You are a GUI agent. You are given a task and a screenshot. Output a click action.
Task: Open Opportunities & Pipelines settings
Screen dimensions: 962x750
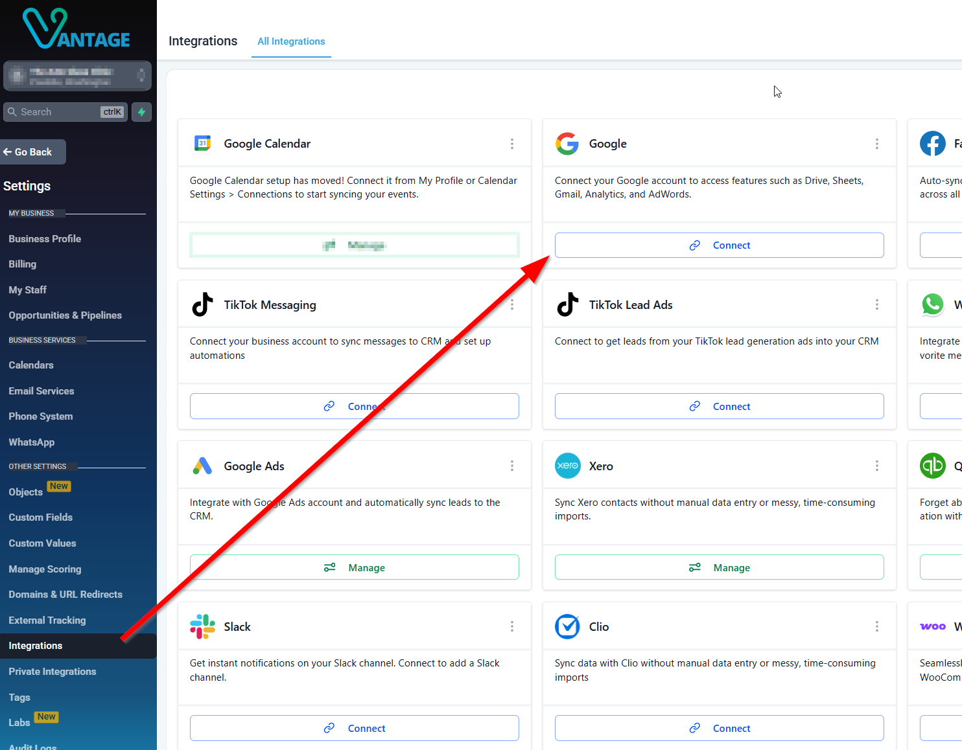[65, 315]
